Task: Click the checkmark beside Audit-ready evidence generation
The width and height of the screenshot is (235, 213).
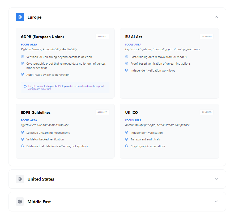Action: [22, 75]
